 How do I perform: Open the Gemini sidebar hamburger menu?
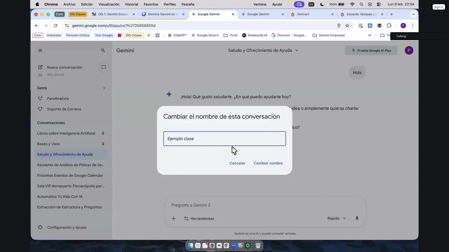pos(40,50)
